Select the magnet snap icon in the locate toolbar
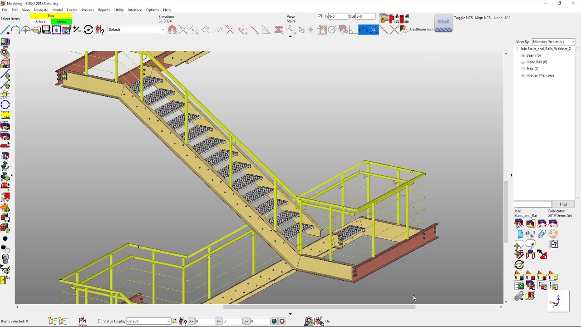The image size is (581, 327). pyautogui.click(x=172, y=30)
